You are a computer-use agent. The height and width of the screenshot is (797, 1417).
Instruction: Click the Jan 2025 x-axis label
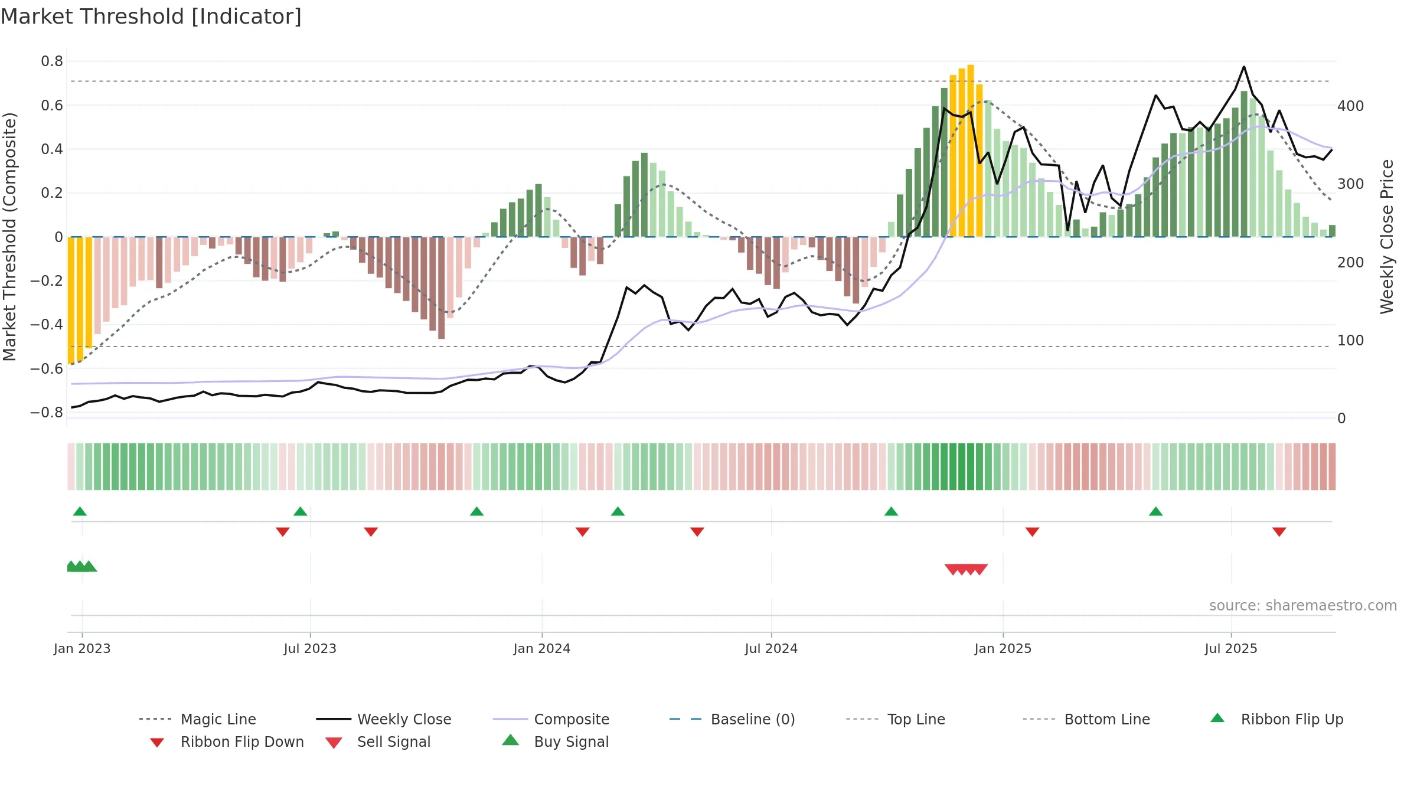(x=1003, y=648)
